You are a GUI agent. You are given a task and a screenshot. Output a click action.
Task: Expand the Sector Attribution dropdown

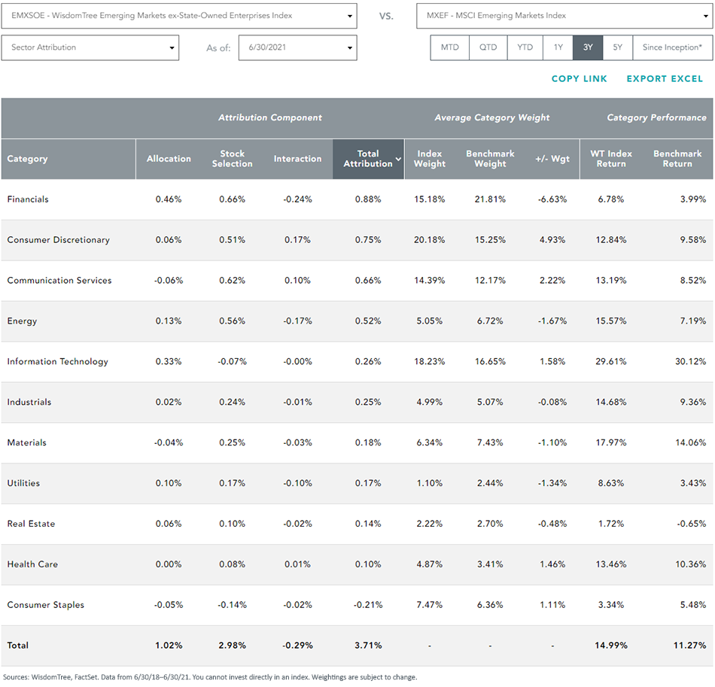90,48
